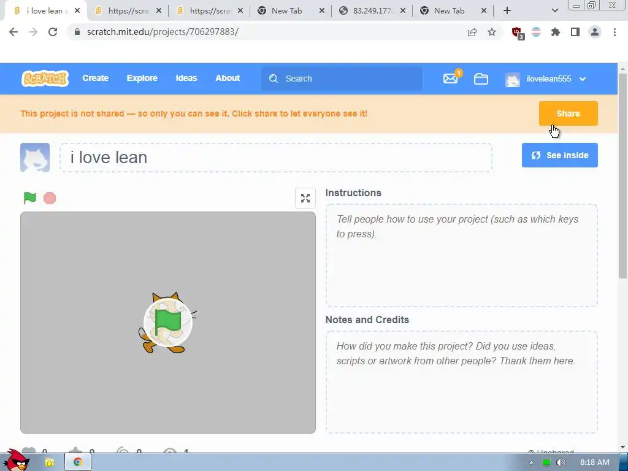This screenshot has width=628, height=471.
Task: Click the striped flag extension icon
Action: tap(536, 32)
